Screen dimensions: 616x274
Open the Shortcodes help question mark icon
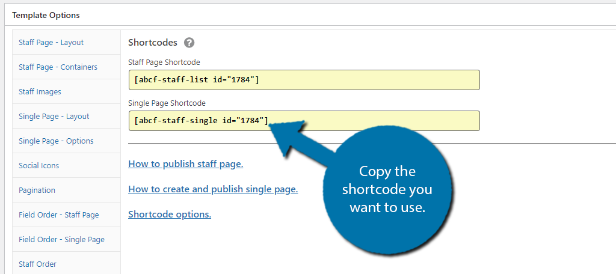click(x=189, y=43)
